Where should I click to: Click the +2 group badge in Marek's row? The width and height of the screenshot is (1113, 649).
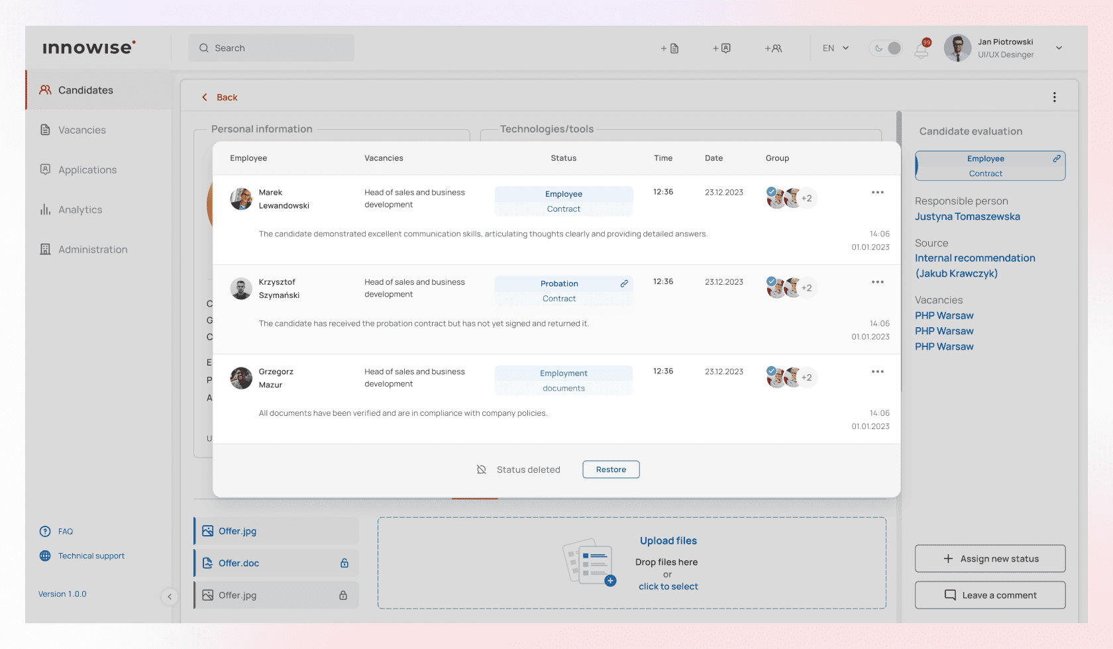(807, 198)
